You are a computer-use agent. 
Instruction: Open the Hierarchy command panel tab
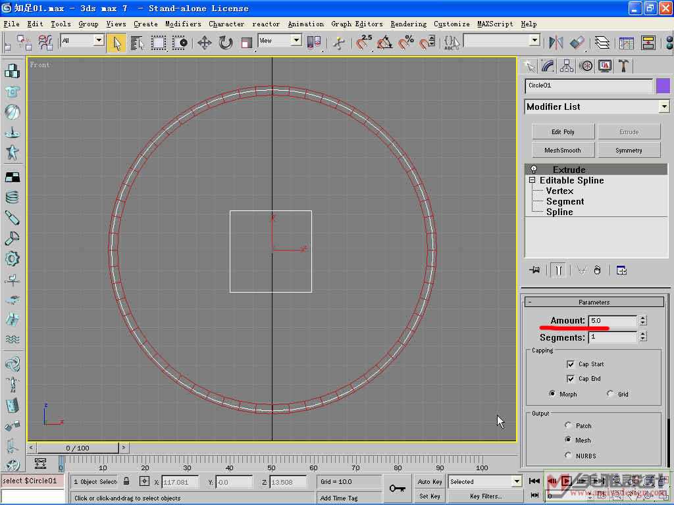[566, 66]
